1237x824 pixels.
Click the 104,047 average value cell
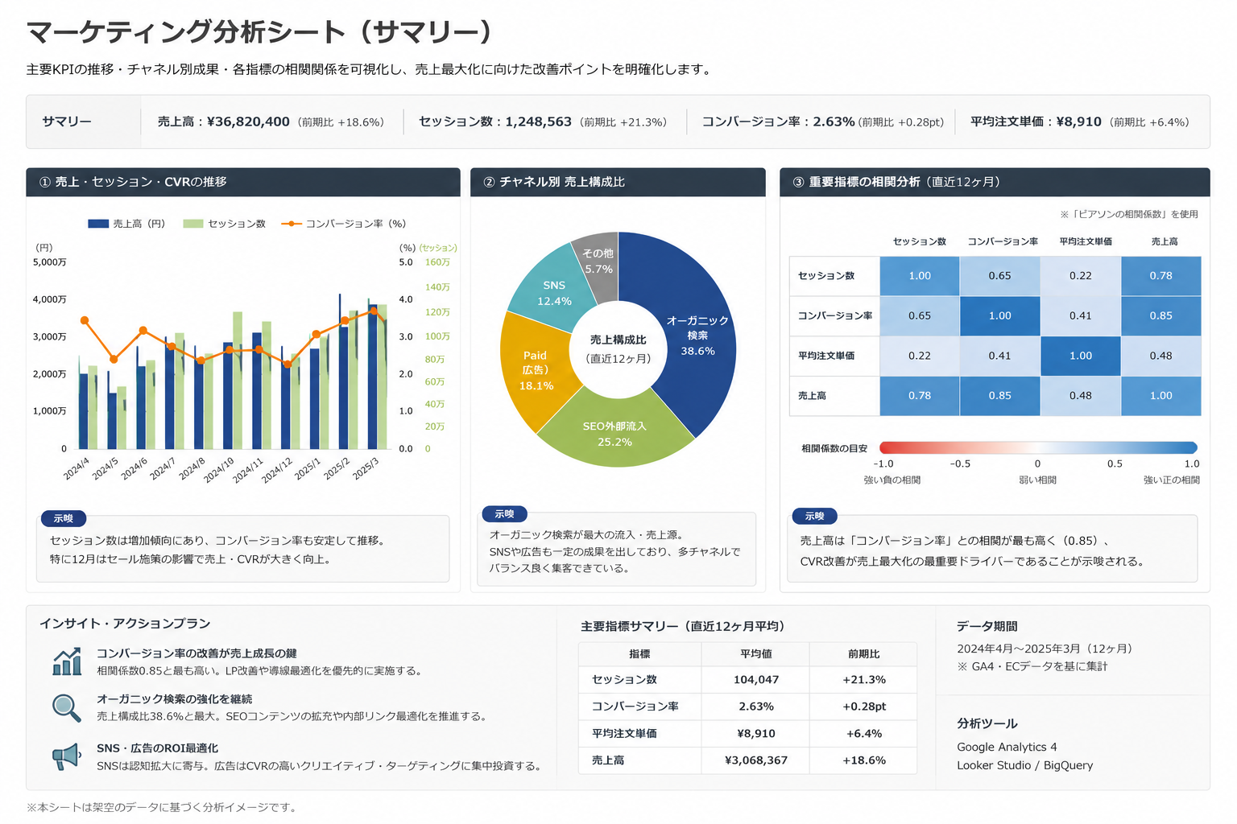coord(756,679)
